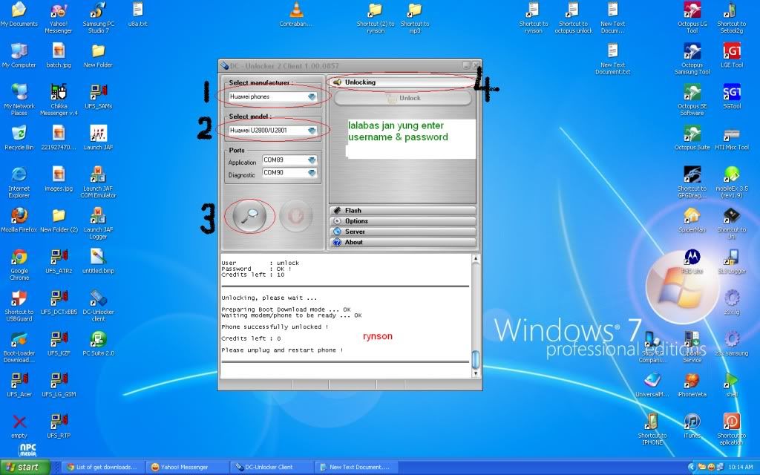Select the Launch JAF COM Emulator icon
Viewport: 760px width, 475px height.
coord(99,183)
